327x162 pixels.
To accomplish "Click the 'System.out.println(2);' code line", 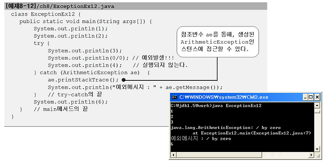I will [71, 36].
